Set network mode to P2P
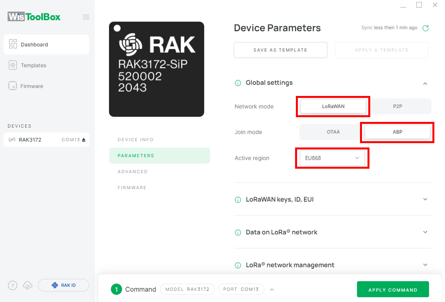445x302 pixels. point(398,106)
